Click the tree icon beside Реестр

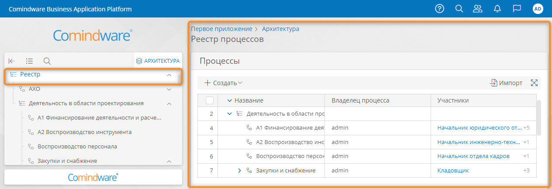tap(13, 75)
